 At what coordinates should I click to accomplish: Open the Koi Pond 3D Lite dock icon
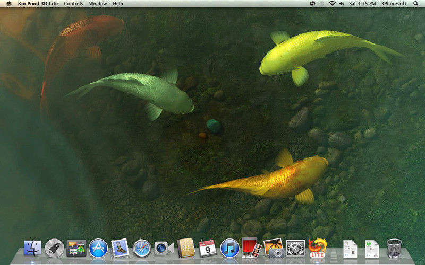click(x=317, y=248)
